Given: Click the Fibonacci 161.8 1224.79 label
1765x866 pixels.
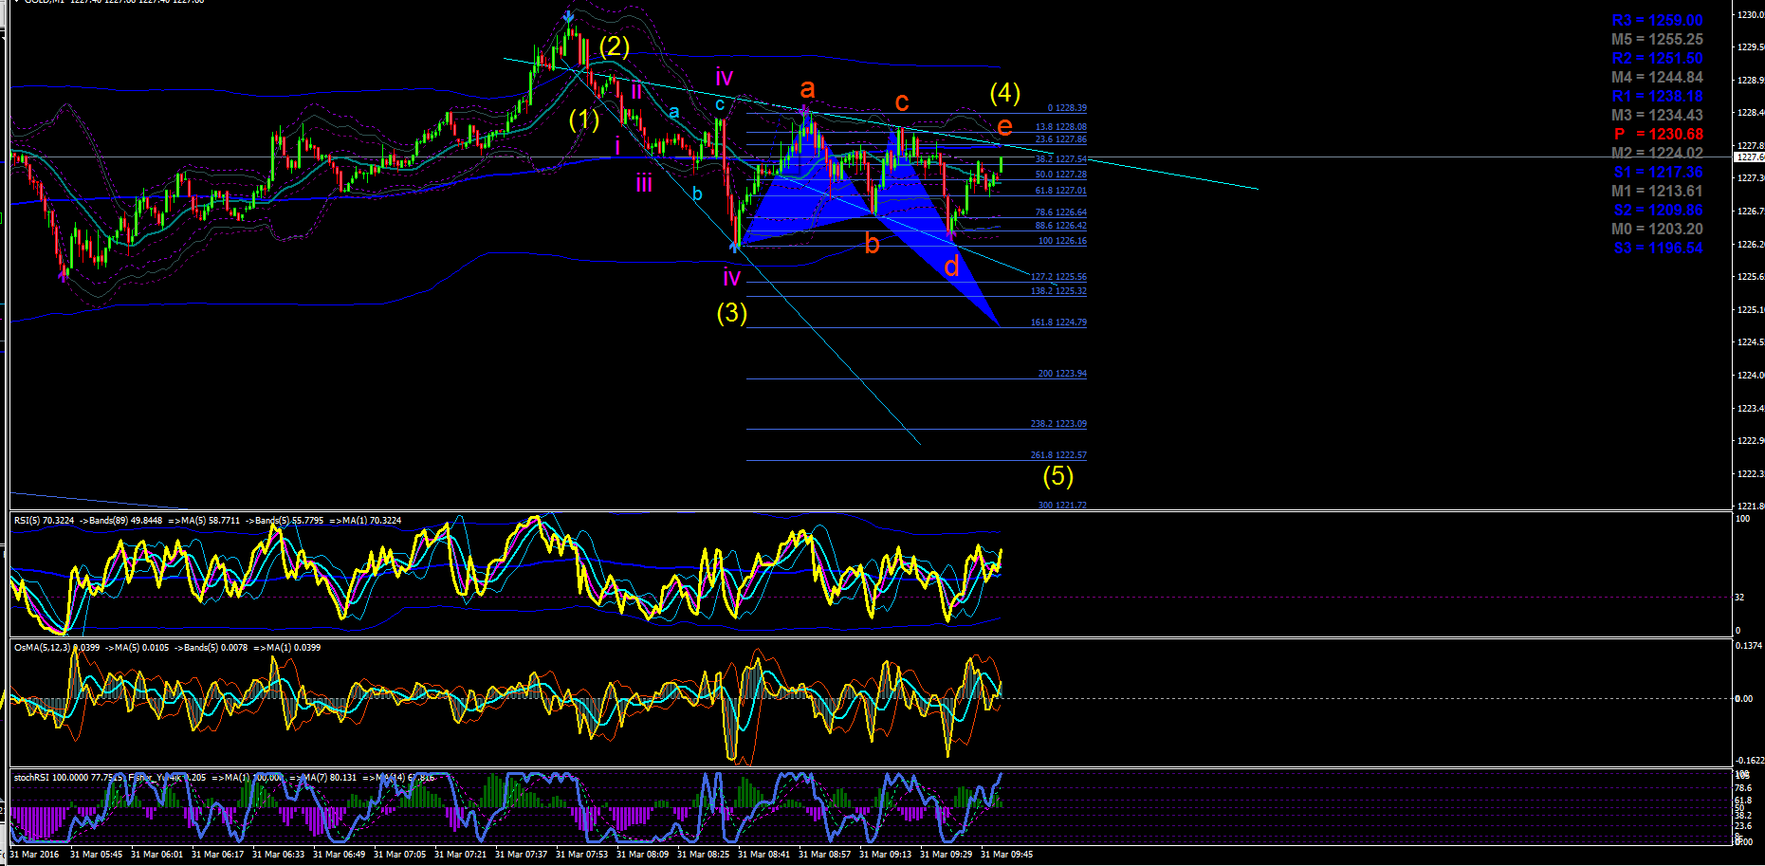Looking at the screenshot, I should coord(1058,322).
